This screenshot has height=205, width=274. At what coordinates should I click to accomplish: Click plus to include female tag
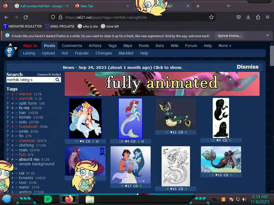coord(12,117)
